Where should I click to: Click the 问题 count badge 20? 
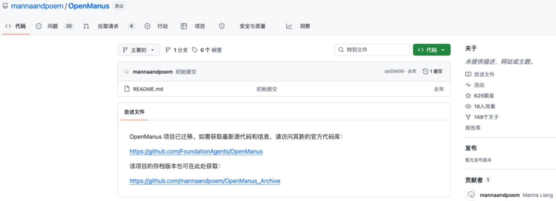pyautogui.click(x=69, y=26)
